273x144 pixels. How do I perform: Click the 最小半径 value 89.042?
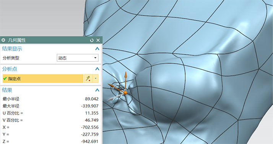[92, 99]
